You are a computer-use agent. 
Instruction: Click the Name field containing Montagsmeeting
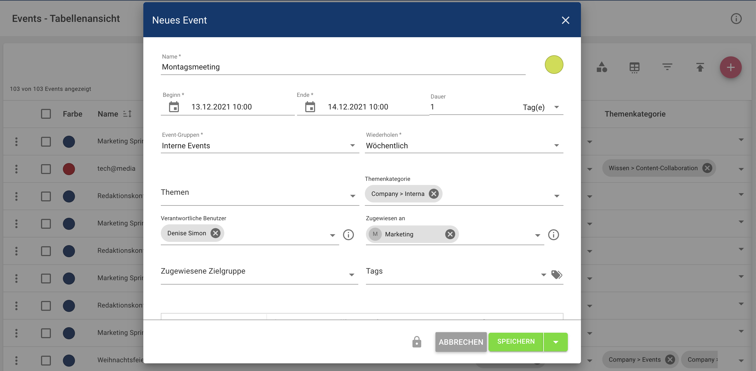[x=343, y=67]
